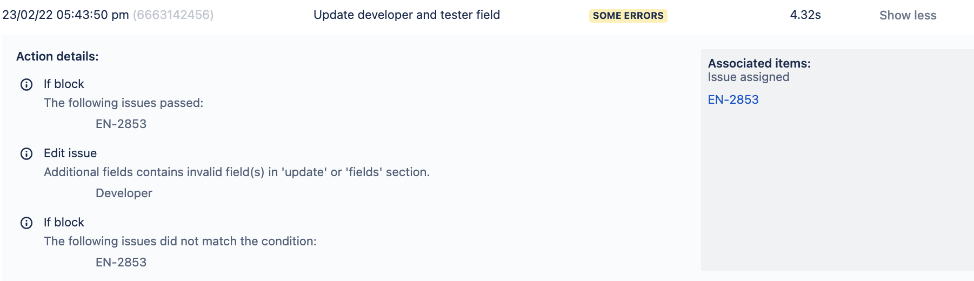The image size is (974, 281).
Task: Click the Edit issue action heading
Action: 70,153
